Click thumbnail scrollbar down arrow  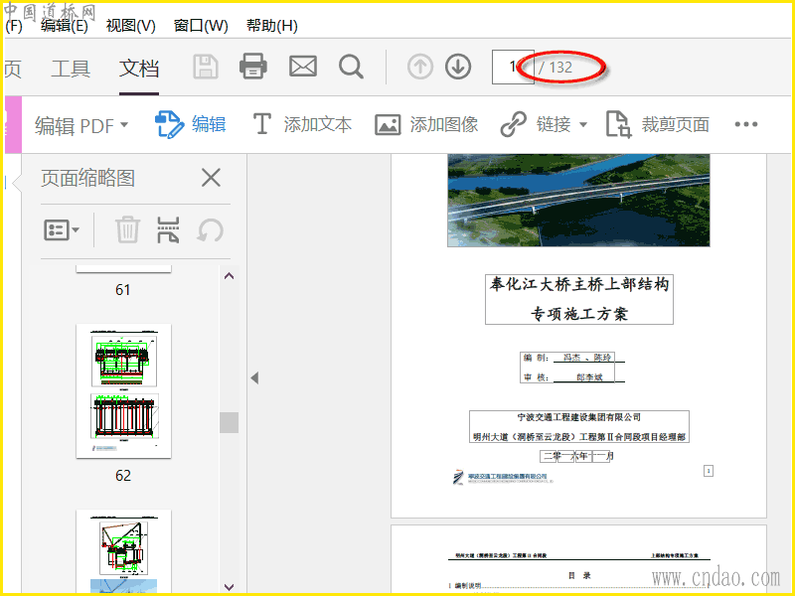click(x=230, y=587)
